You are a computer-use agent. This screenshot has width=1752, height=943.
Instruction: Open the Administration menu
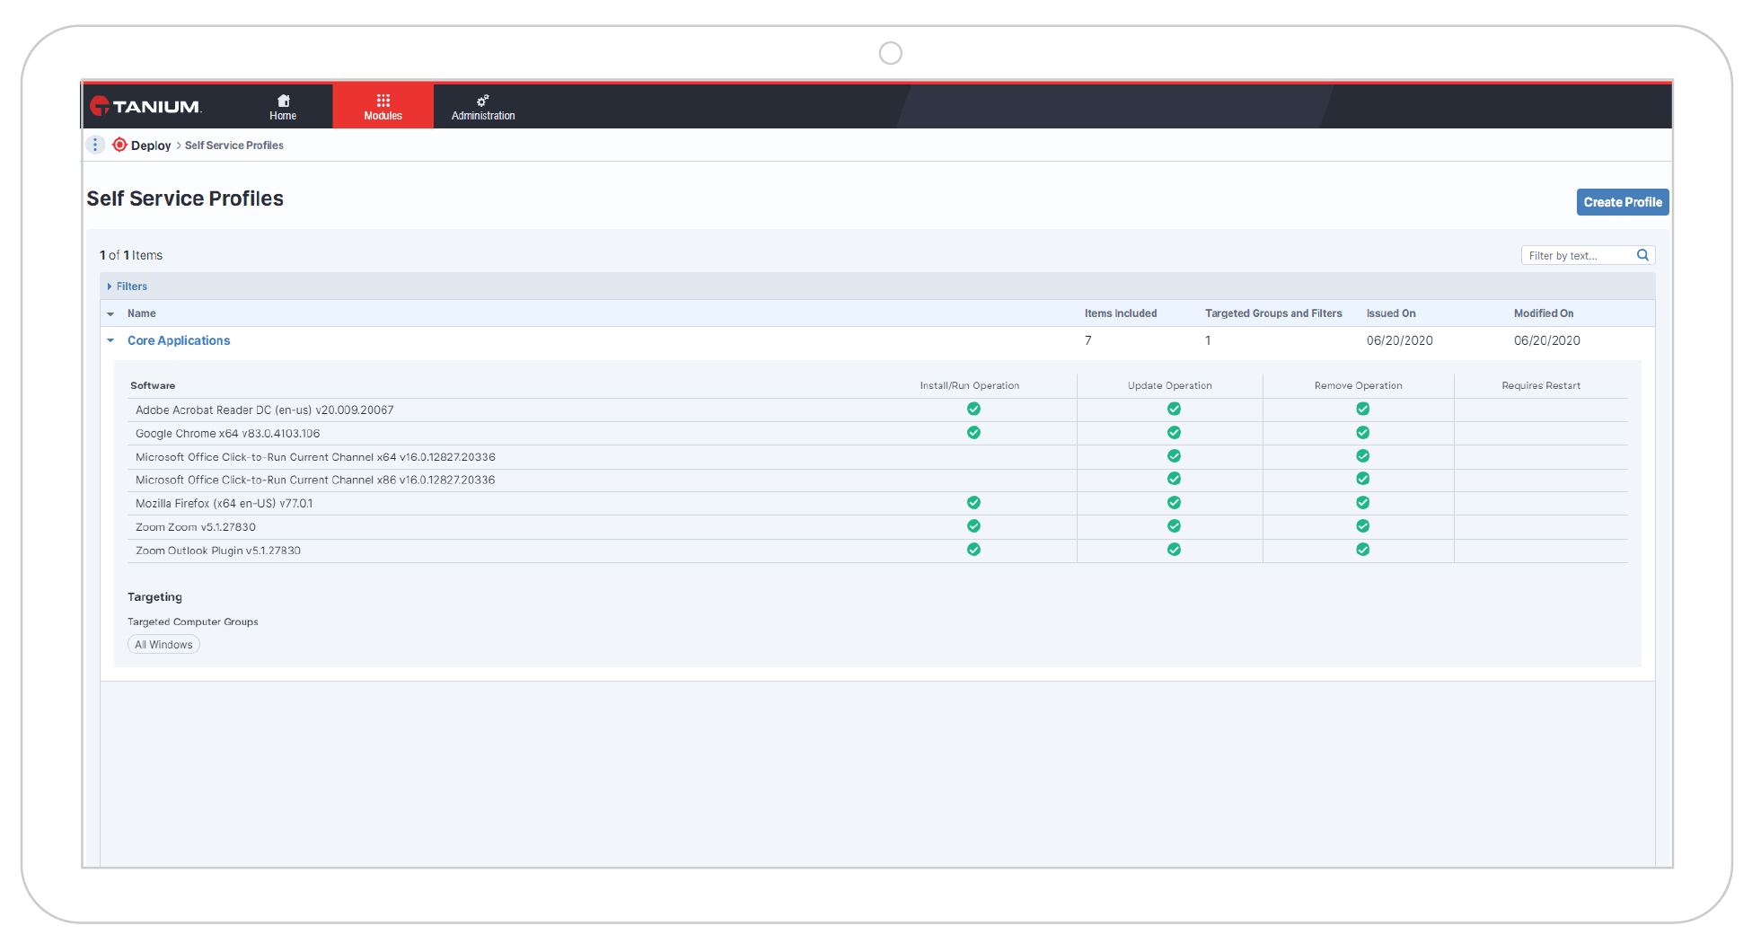coord(483,107)
